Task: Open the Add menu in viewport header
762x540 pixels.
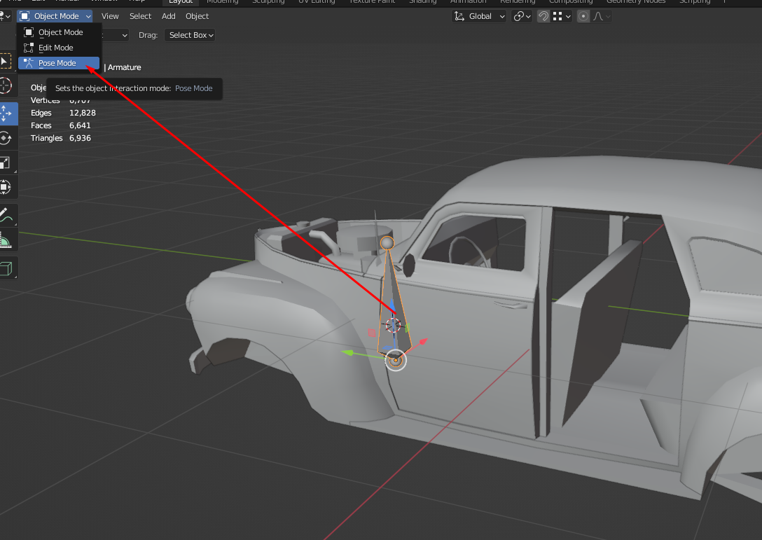Action: point(169,16)
